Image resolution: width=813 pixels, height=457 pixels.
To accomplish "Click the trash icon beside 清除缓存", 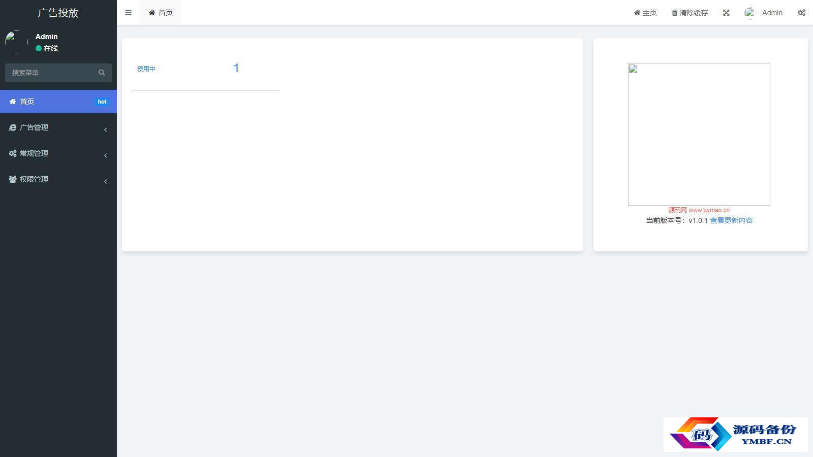I will tap(675, 13).
